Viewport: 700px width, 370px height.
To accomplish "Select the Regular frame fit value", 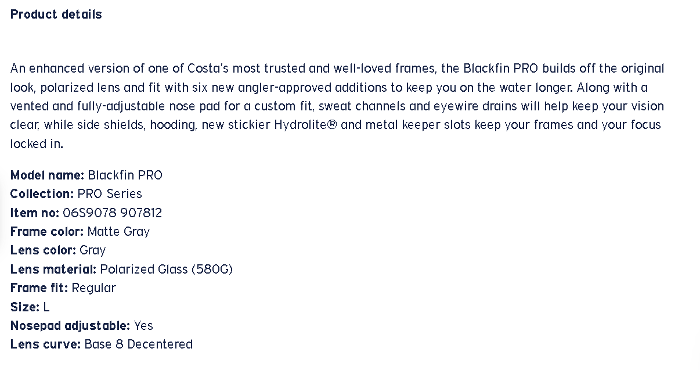I will pyautogui.click(x=93, y=288).
